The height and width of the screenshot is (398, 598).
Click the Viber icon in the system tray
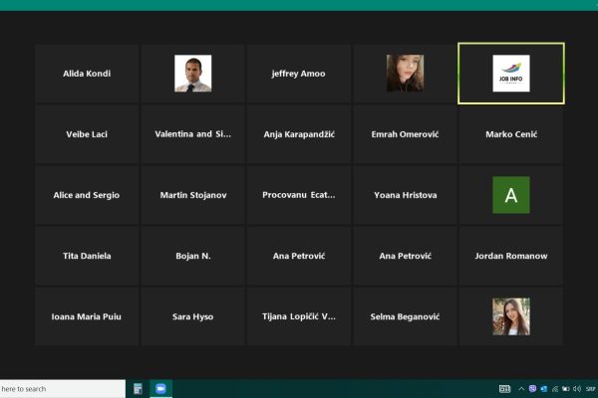tap(533, 388)
